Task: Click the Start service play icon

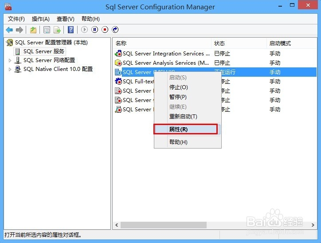Action: point(84,30)
